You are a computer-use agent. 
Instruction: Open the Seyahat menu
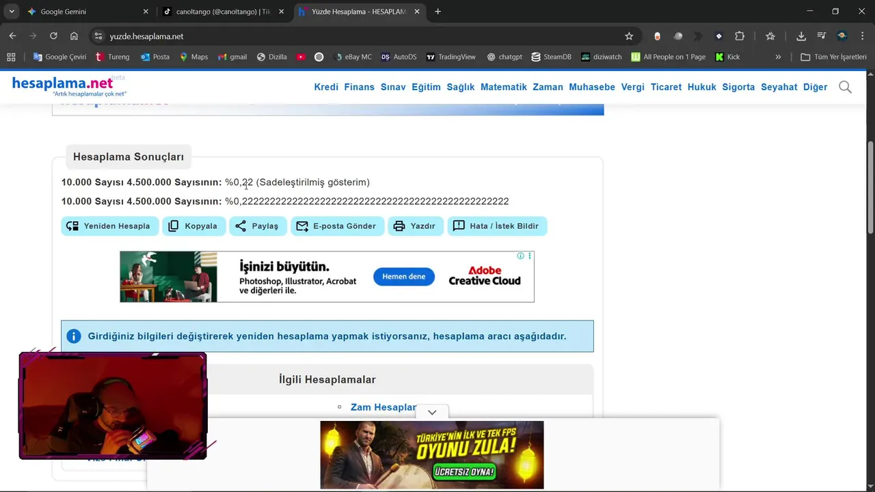(779, 87)
